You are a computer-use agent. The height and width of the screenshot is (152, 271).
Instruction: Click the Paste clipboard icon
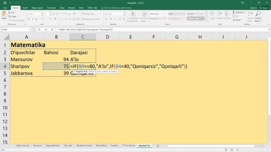pos(4,14)
